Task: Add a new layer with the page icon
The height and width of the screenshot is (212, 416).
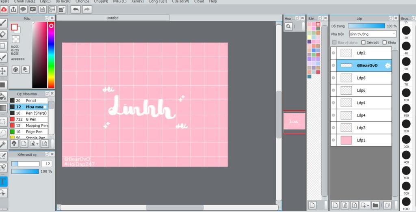Action: pyautogui.click(x=335, y=205)
